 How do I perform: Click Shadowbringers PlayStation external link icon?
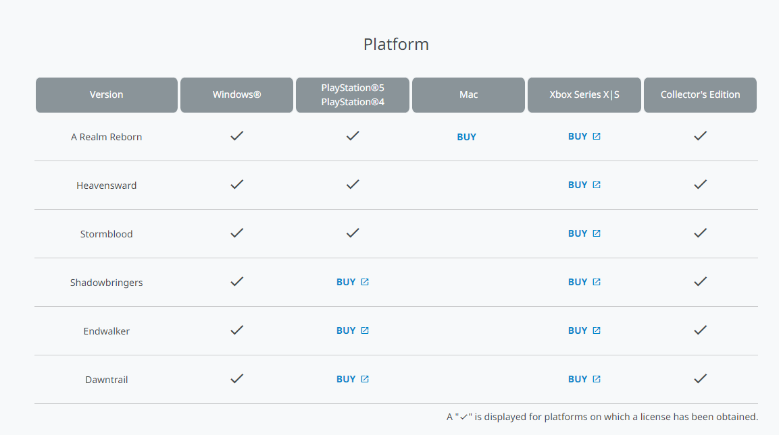coord(365,282)
